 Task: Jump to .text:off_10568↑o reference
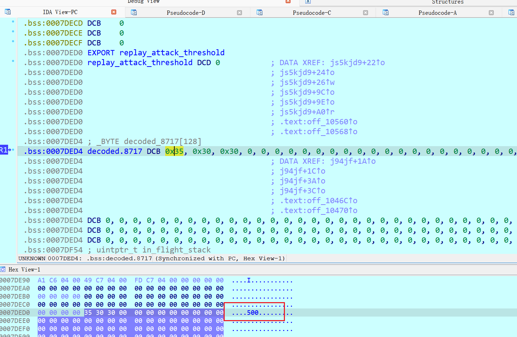tap(318, 132)
